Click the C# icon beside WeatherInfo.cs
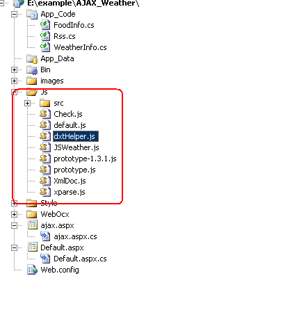This screenshot has height=317, width=299. coord(45,47)
